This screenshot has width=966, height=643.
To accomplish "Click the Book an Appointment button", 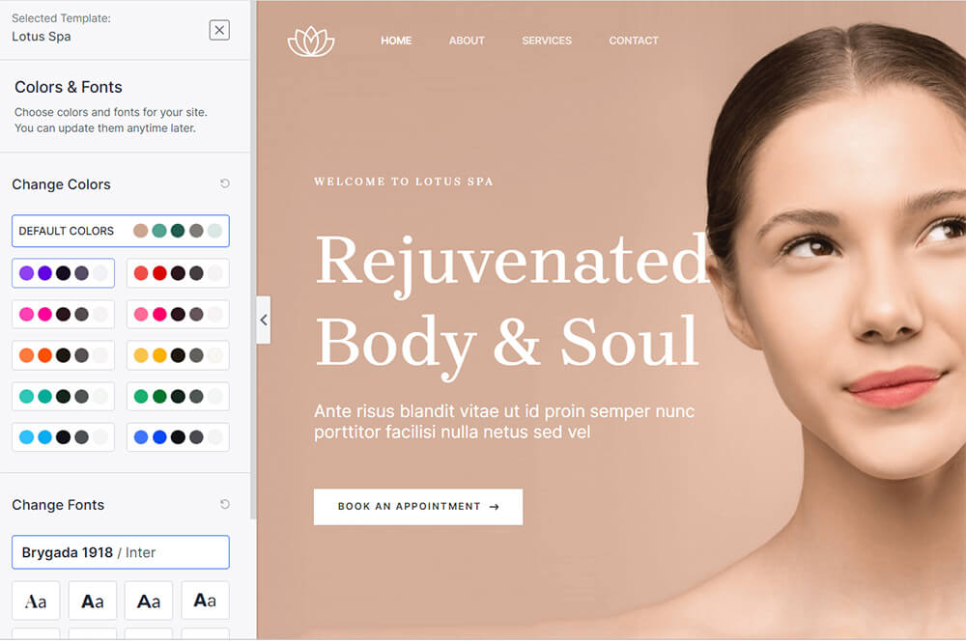I will [417, 506].
